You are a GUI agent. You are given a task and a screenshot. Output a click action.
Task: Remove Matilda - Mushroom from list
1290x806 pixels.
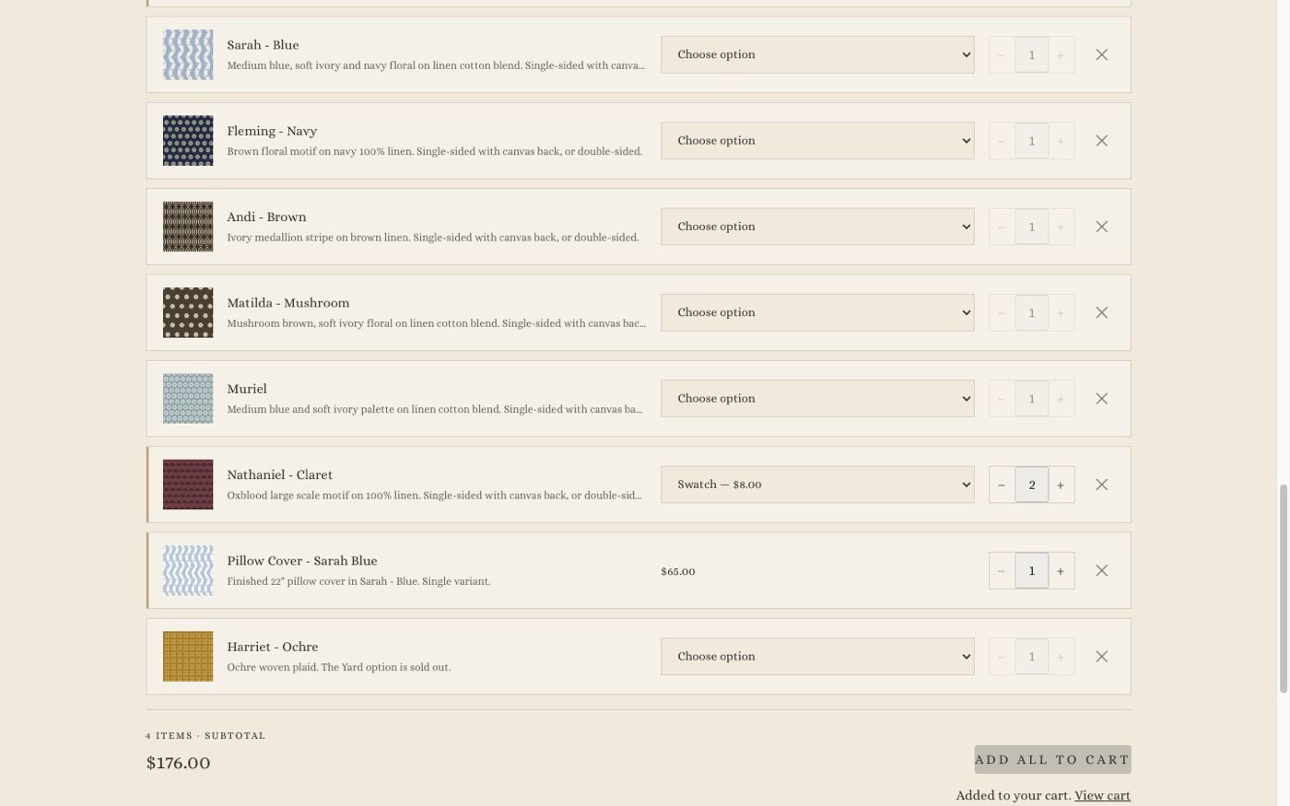click(x=1101, y=312)
